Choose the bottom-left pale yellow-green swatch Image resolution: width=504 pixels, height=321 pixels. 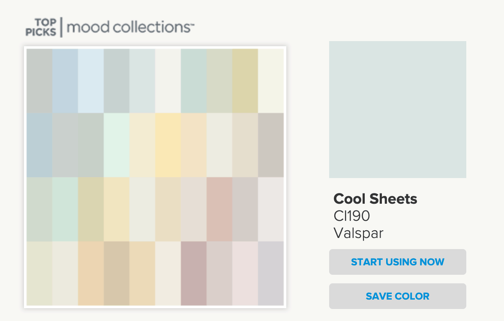click(39, 273)
